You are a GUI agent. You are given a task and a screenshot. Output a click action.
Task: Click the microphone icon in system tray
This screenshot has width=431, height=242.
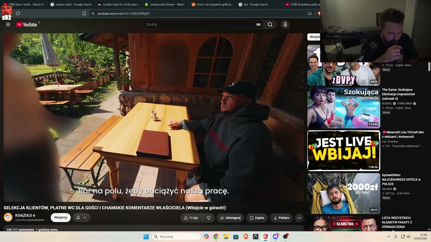396,237
